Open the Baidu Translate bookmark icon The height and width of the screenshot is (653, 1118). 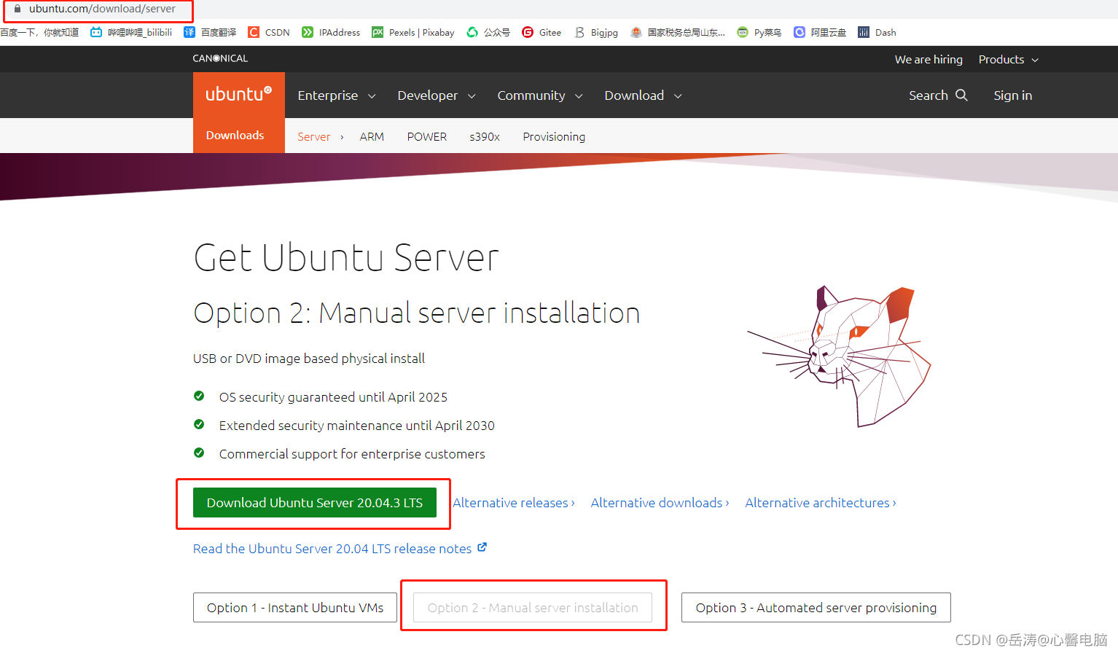tap(189, 32)
